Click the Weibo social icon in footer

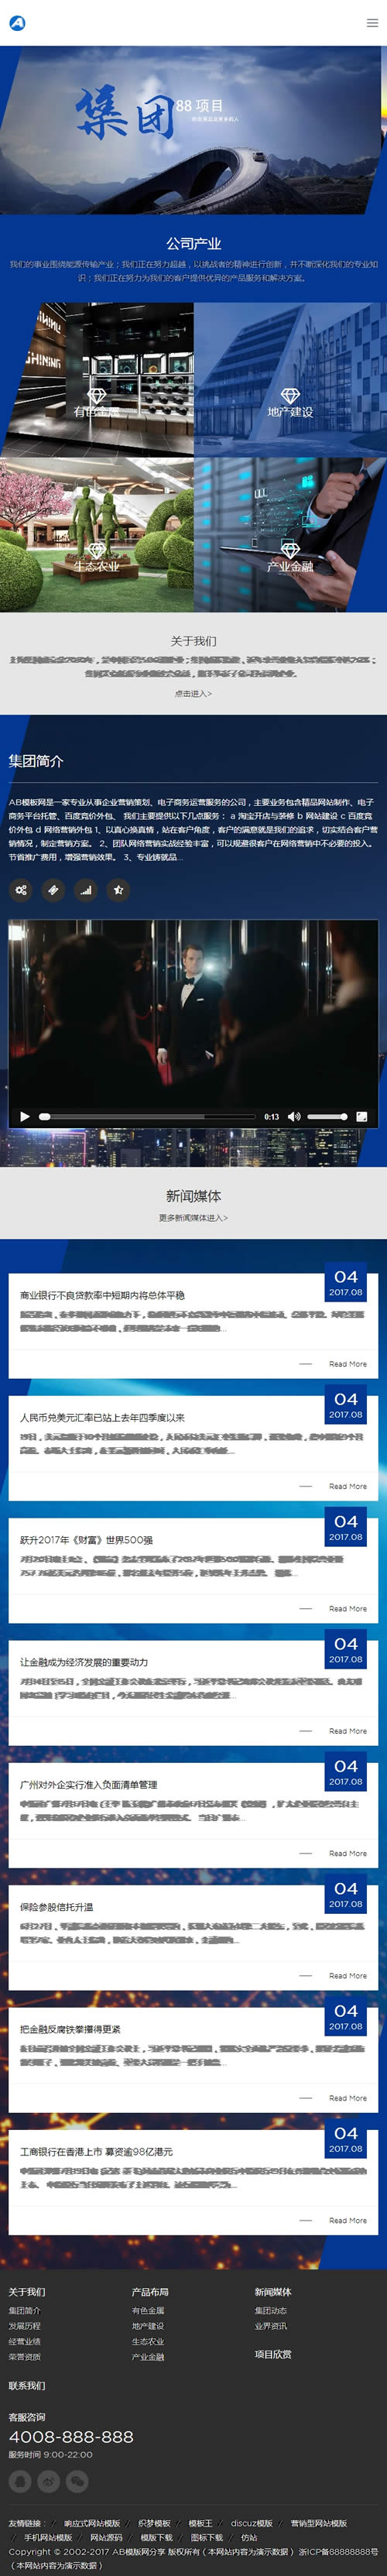click(48, 2480)
